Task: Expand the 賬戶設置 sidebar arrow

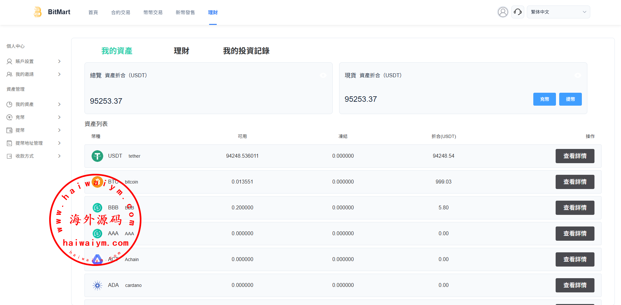Action: [x=59, y=61]
